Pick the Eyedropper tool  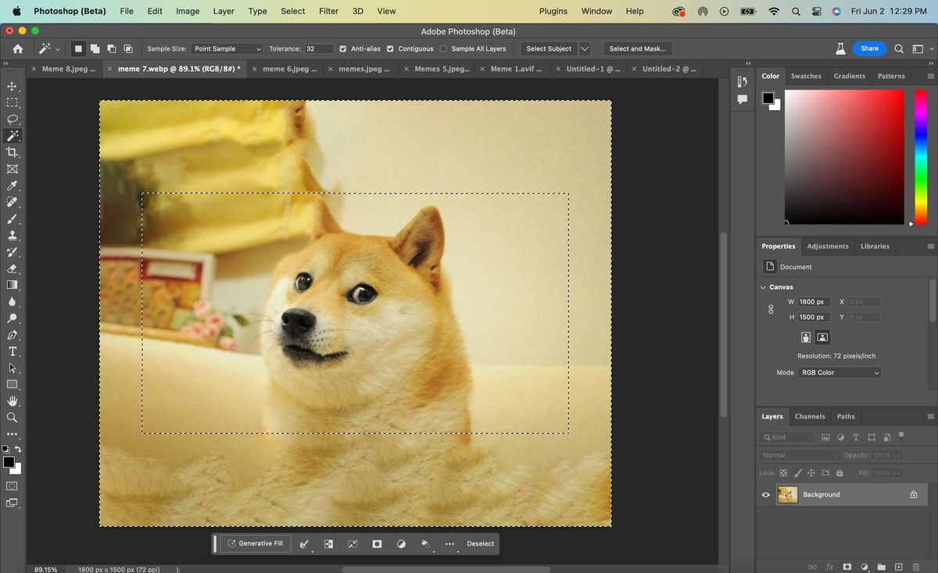(13, 186)
